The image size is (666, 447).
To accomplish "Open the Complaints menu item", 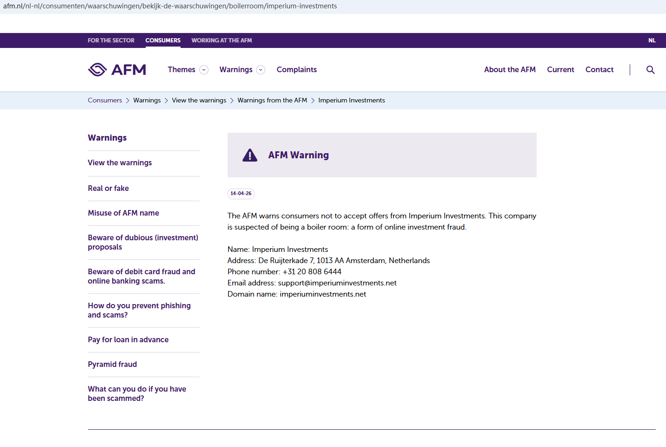I will click(x=296, y=69).
